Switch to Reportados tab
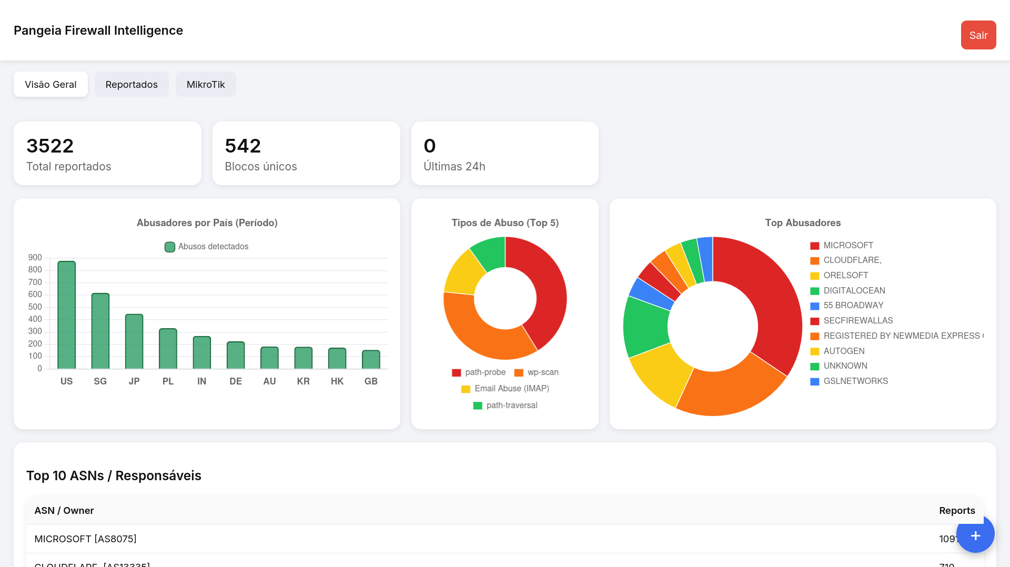The width and height of the screenshot is (1010, 567). 132,84
